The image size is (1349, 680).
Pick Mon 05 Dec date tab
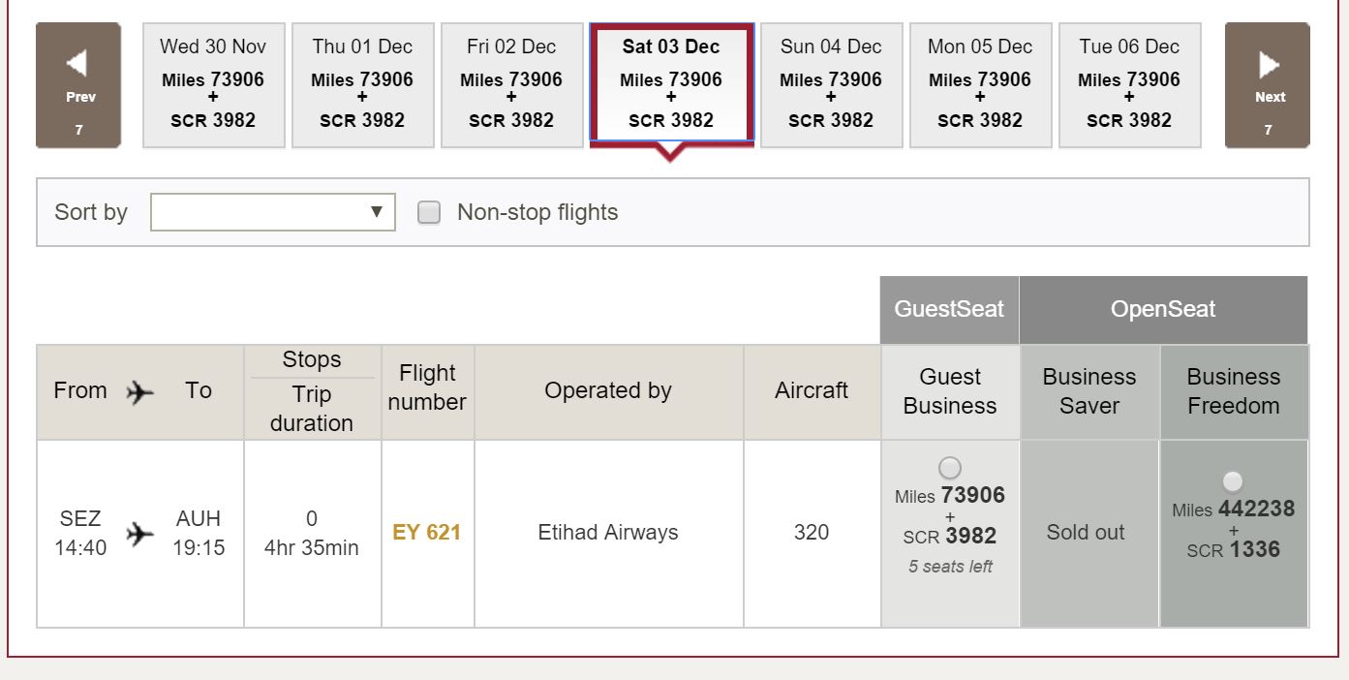pos(980,85)
